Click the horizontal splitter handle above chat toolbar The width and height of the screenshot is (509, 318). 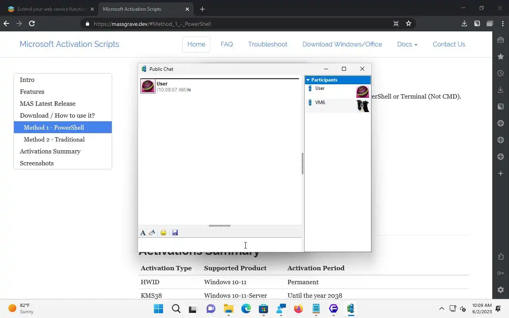click(220, 226)
